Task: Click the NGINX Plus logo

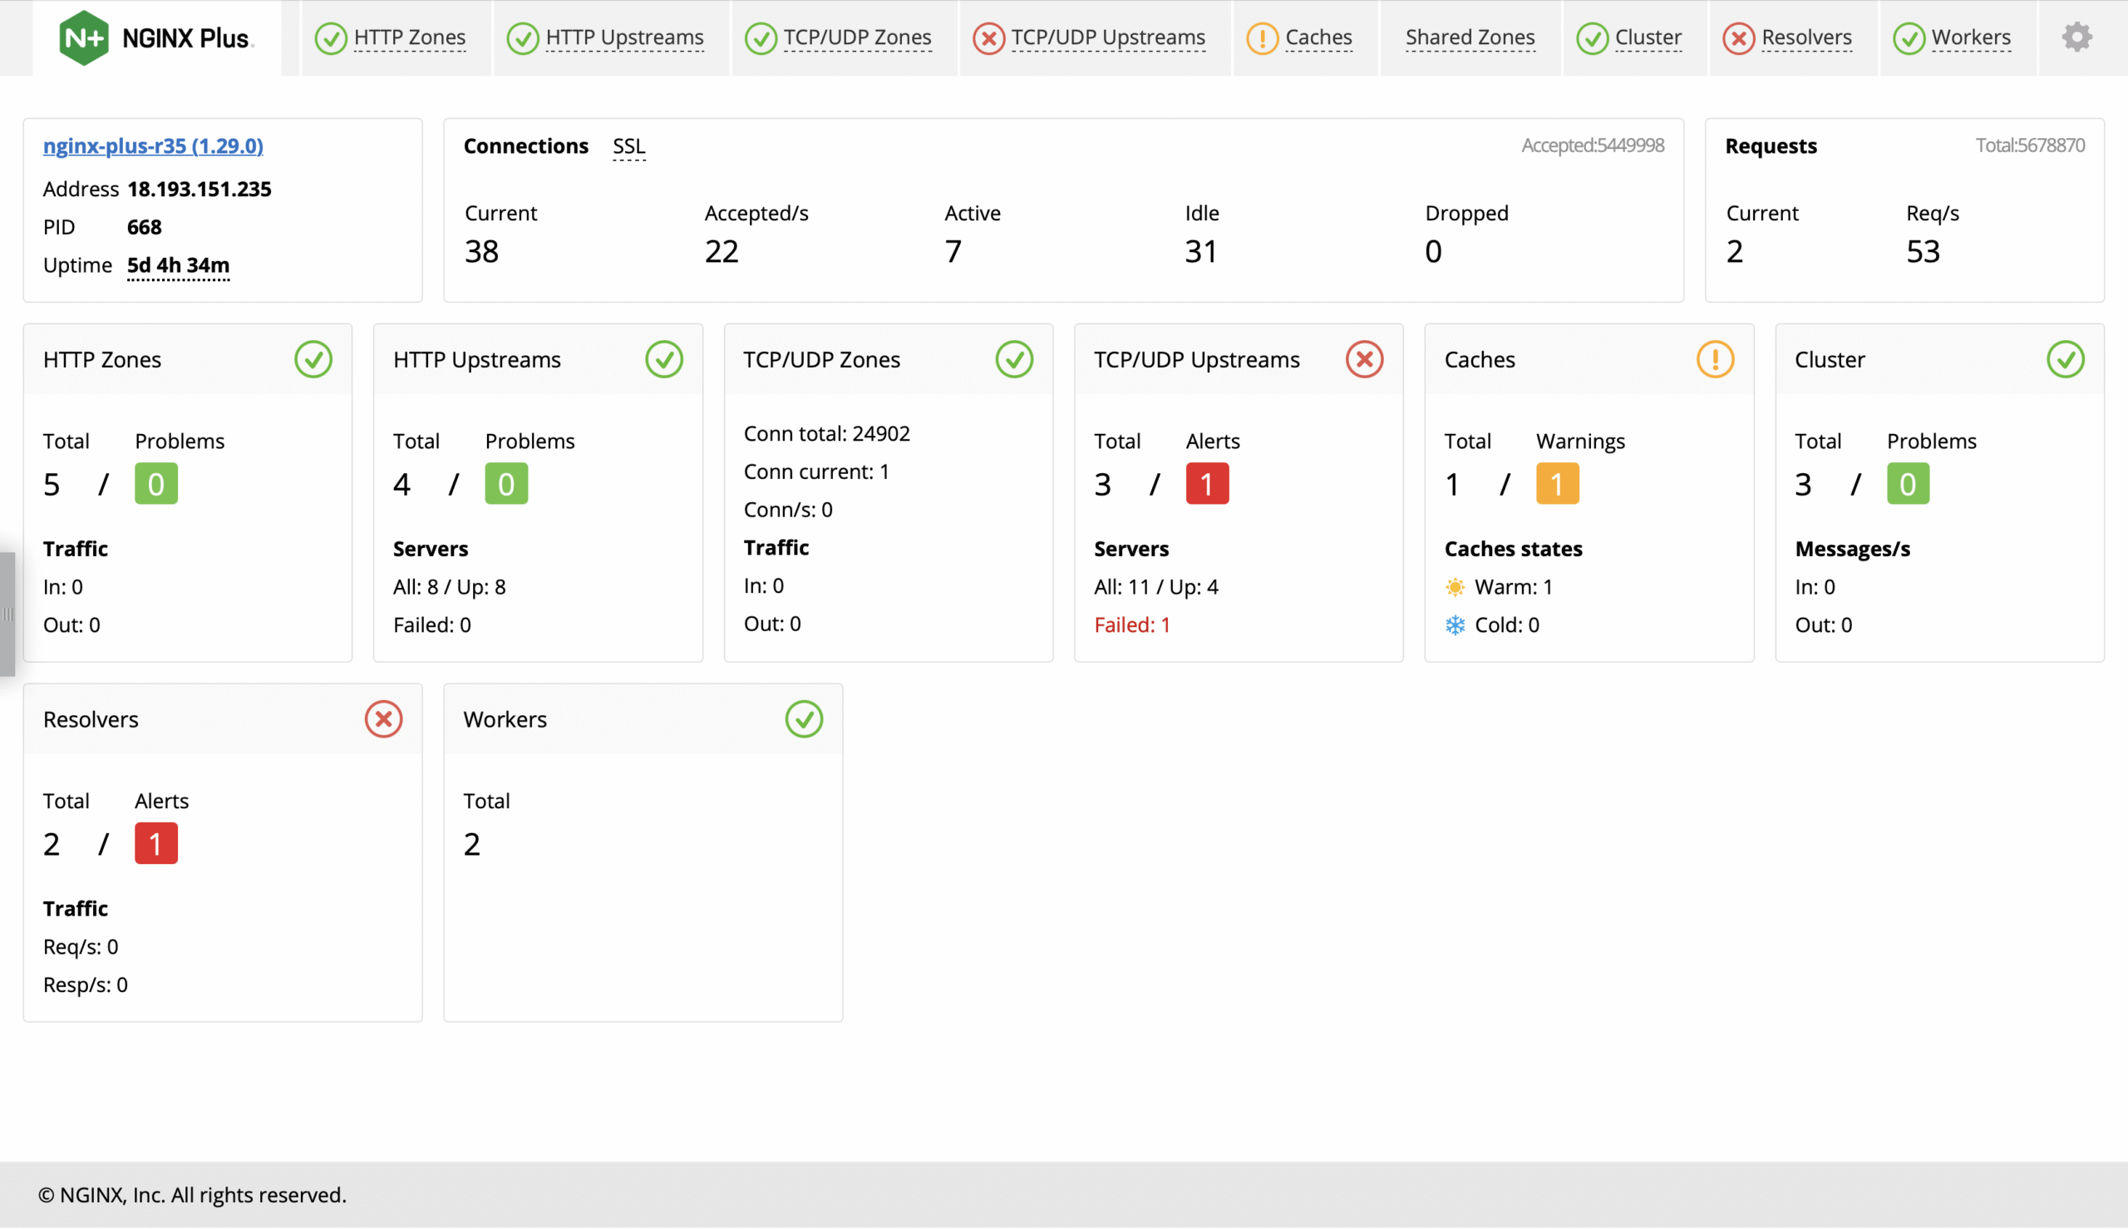Action: (x=155, y=37)
